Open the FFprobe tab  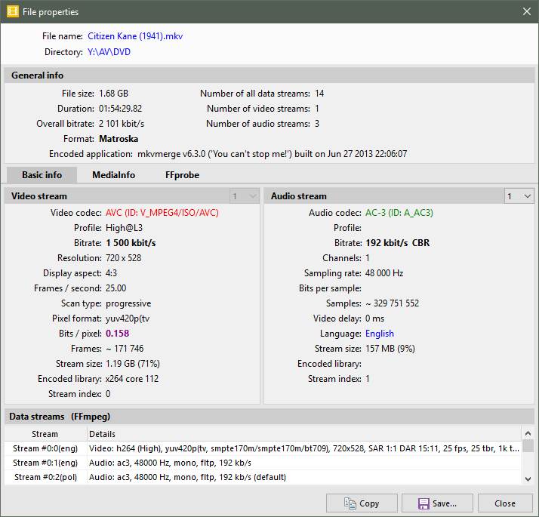[x=182, y=175]
